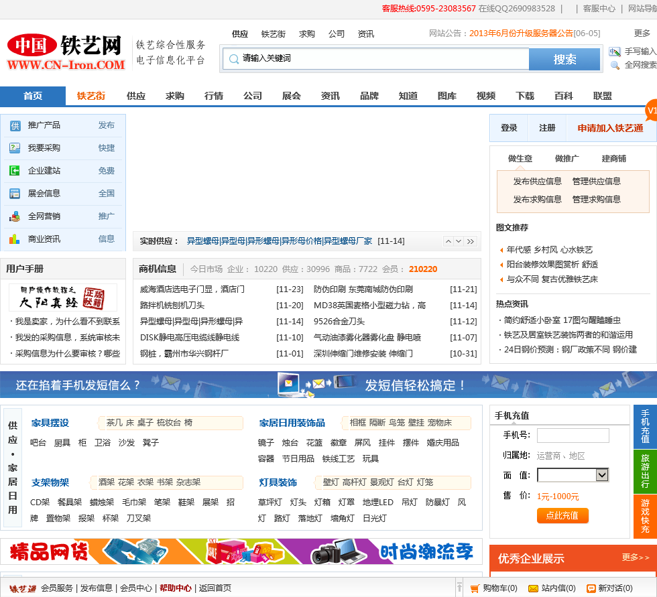
Task: Select 铁艺街 search category above search box
Action: click(274, 34)
